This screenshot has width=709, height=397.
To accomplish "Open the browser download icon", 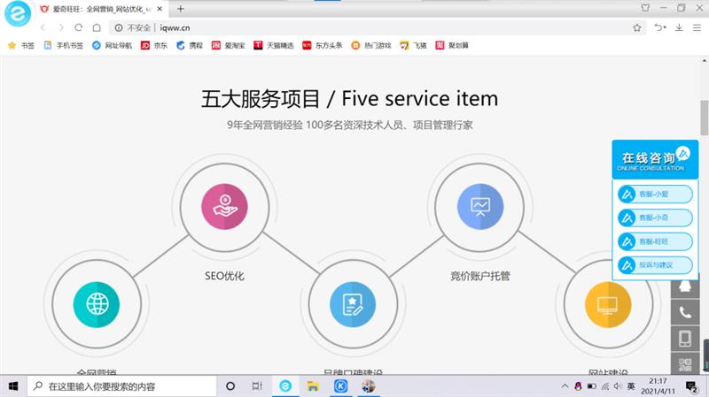I will [680, 27].
